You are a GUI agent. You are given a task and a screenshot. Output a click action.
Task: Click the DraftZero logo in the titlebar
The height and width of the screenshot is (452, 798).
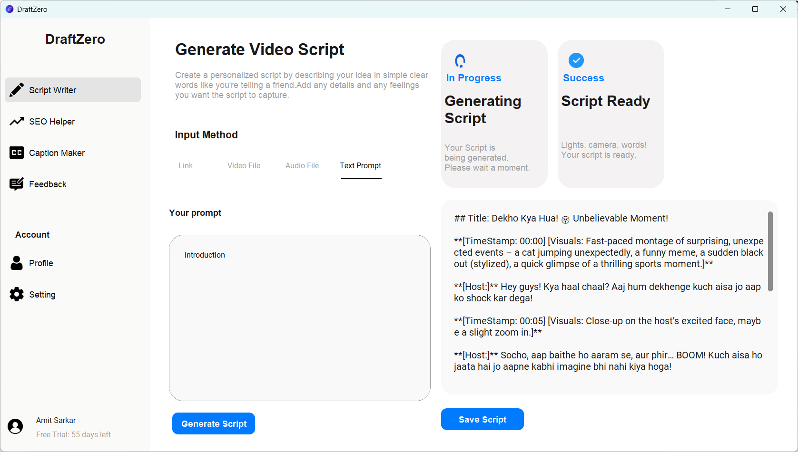[x=10, y=9]
